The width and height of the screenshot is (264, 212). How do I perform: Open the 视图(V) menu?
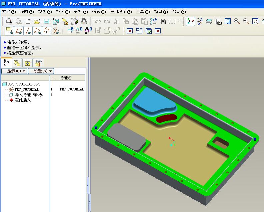tap(45, 12)
